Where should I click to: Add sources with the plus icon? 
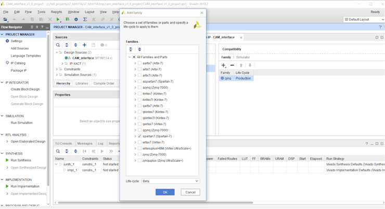point(84,45)
